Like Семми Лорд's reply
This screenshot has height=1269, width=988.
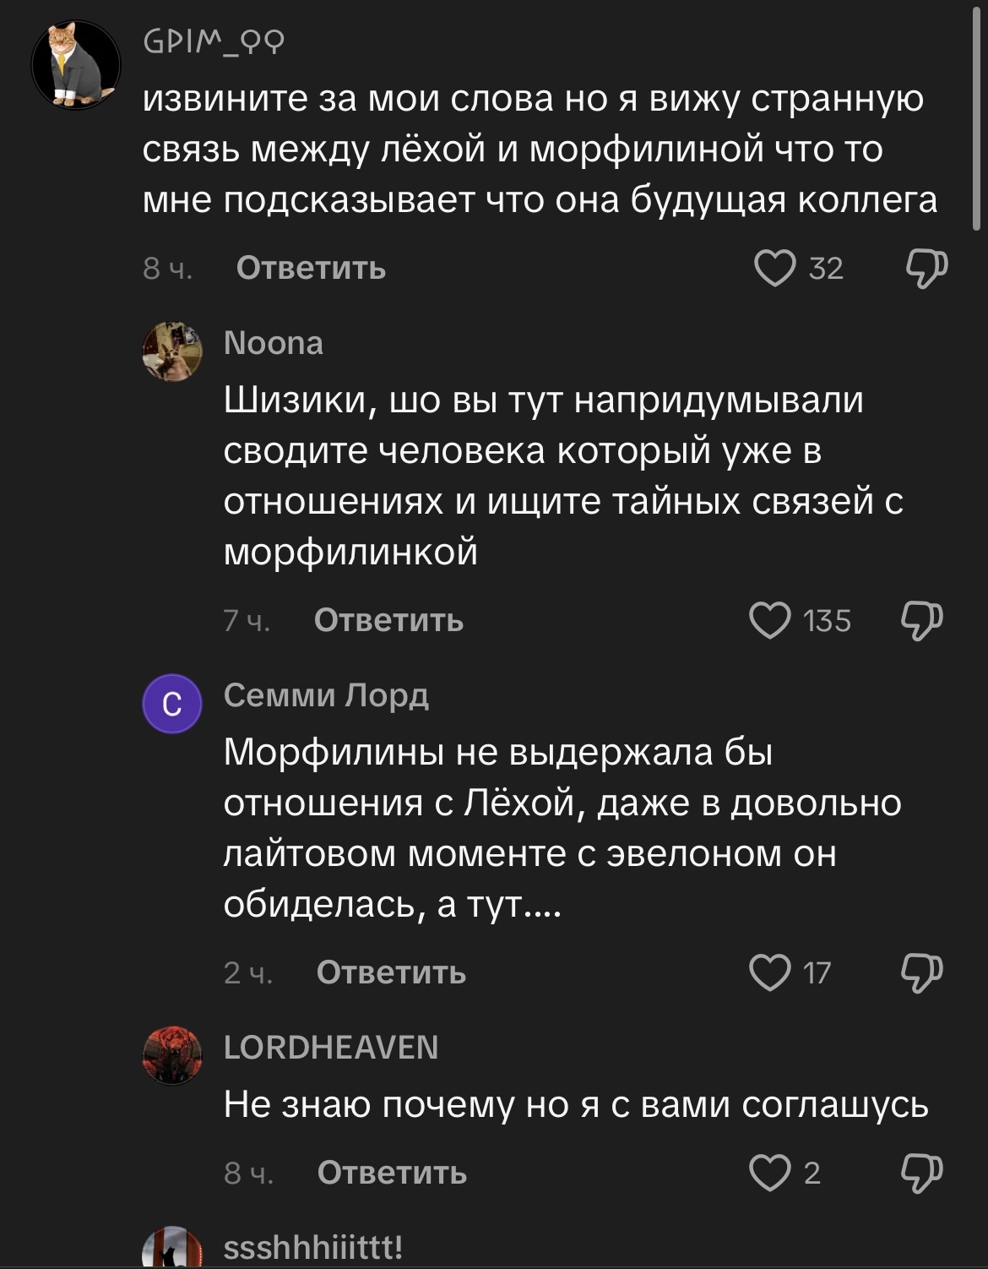pyautogui.click(x=770, y=972)
